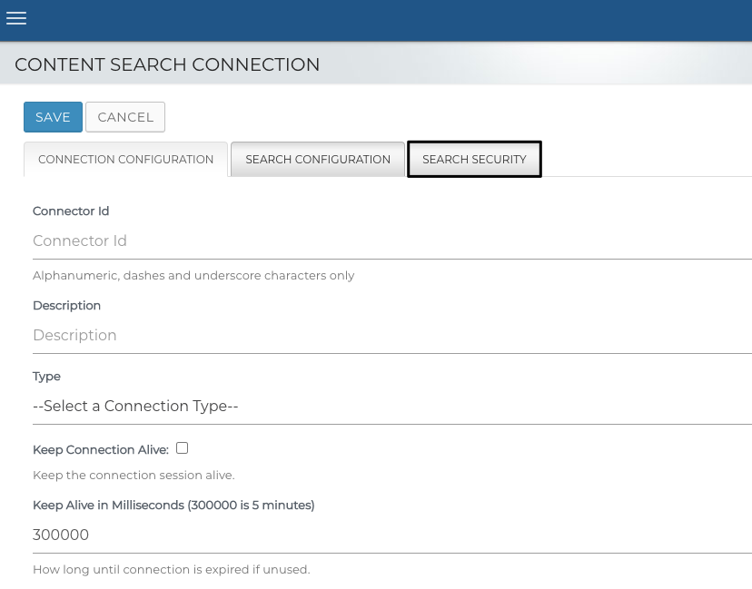Viewport: 752px width, 589px height.
Task: Switch to the Connection Configuration tab
Action: tap(125, 160)
